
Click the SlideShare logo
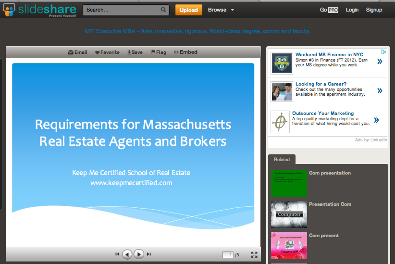[39, 10]
